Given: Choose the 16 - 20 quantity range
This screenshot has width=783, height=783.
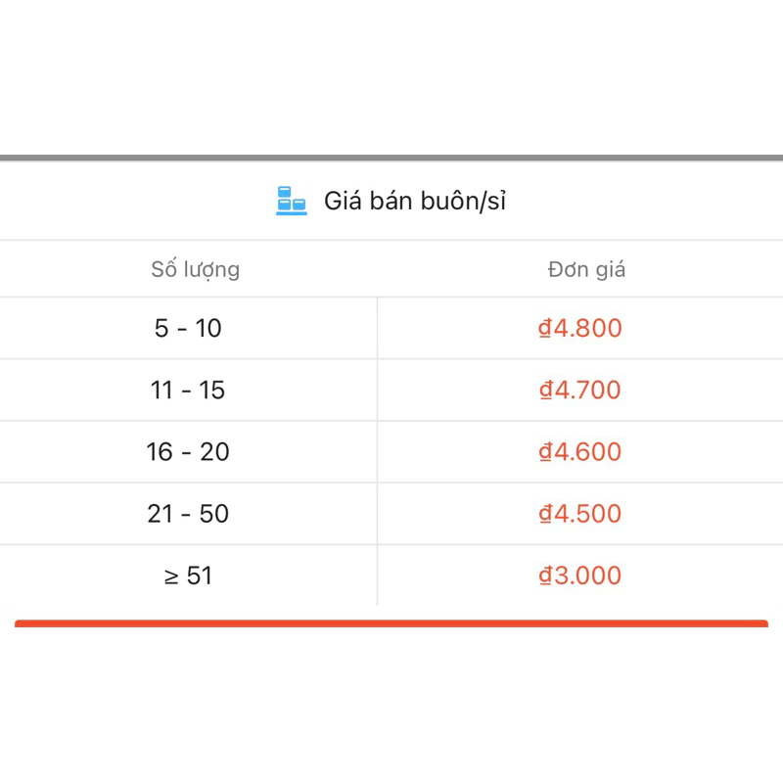Looking at the screenshot, I should point(188,451).
